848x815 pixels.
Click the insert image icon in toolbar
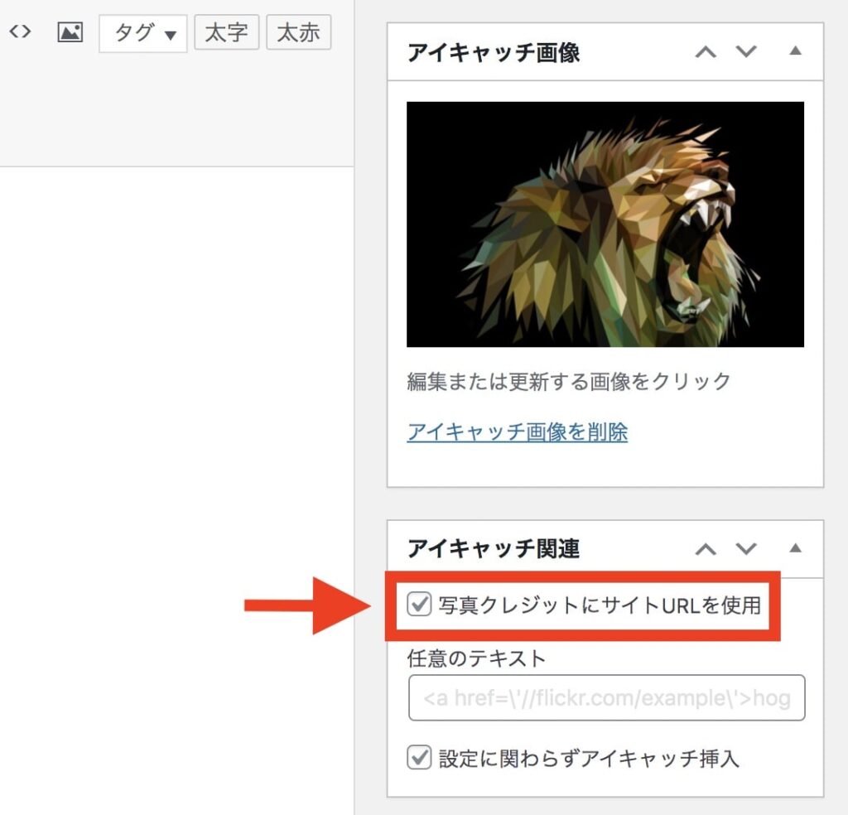[x=70, y=32]
